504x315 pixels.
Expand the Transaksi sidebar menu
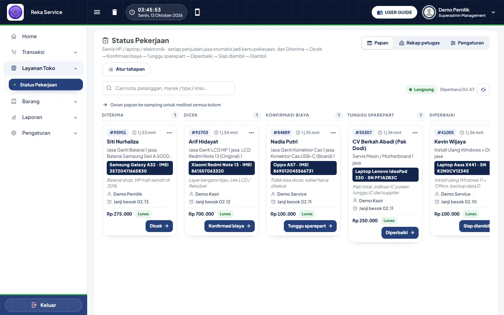pos(43,52)
